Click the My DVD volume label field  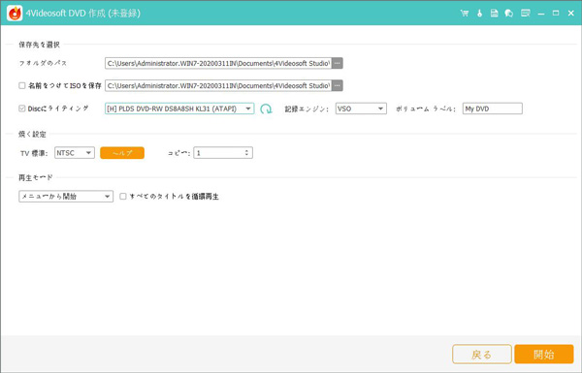point(492,109)
